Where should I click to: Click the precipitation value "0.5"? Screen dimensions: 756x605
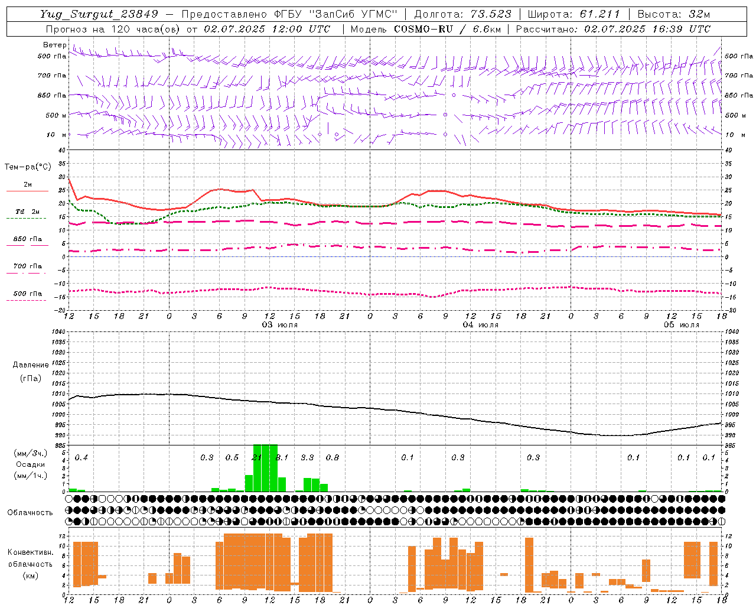coord(232,458)
